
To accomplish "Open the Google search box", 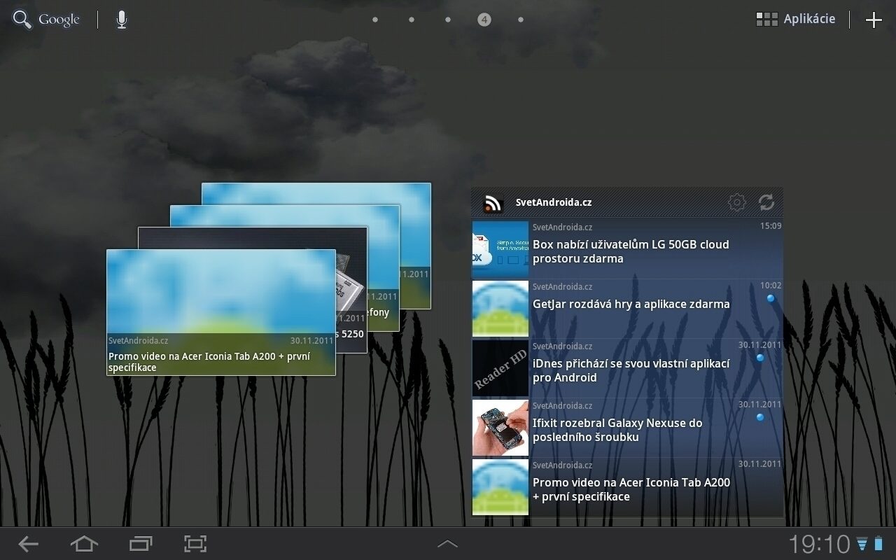I will click(x=46, y=20).
